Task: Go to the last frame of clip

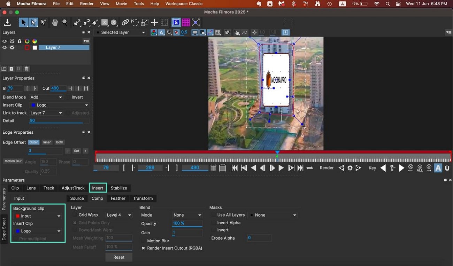Action: (x=300, y=168)
